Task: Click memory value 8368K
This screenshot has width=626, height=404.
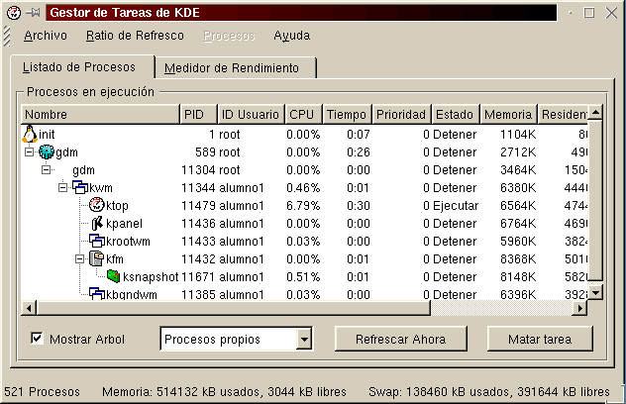Action: click(x=518, y=259)
